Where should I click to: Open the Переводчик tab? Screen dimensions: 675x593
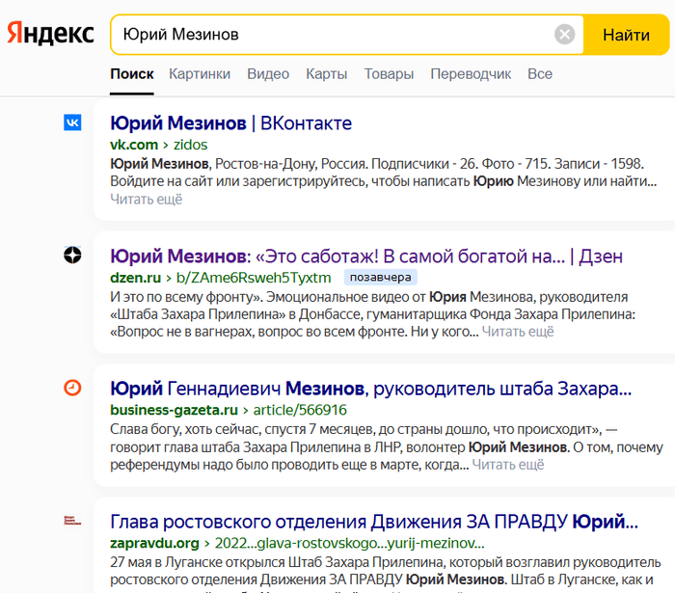coord(471,74)
